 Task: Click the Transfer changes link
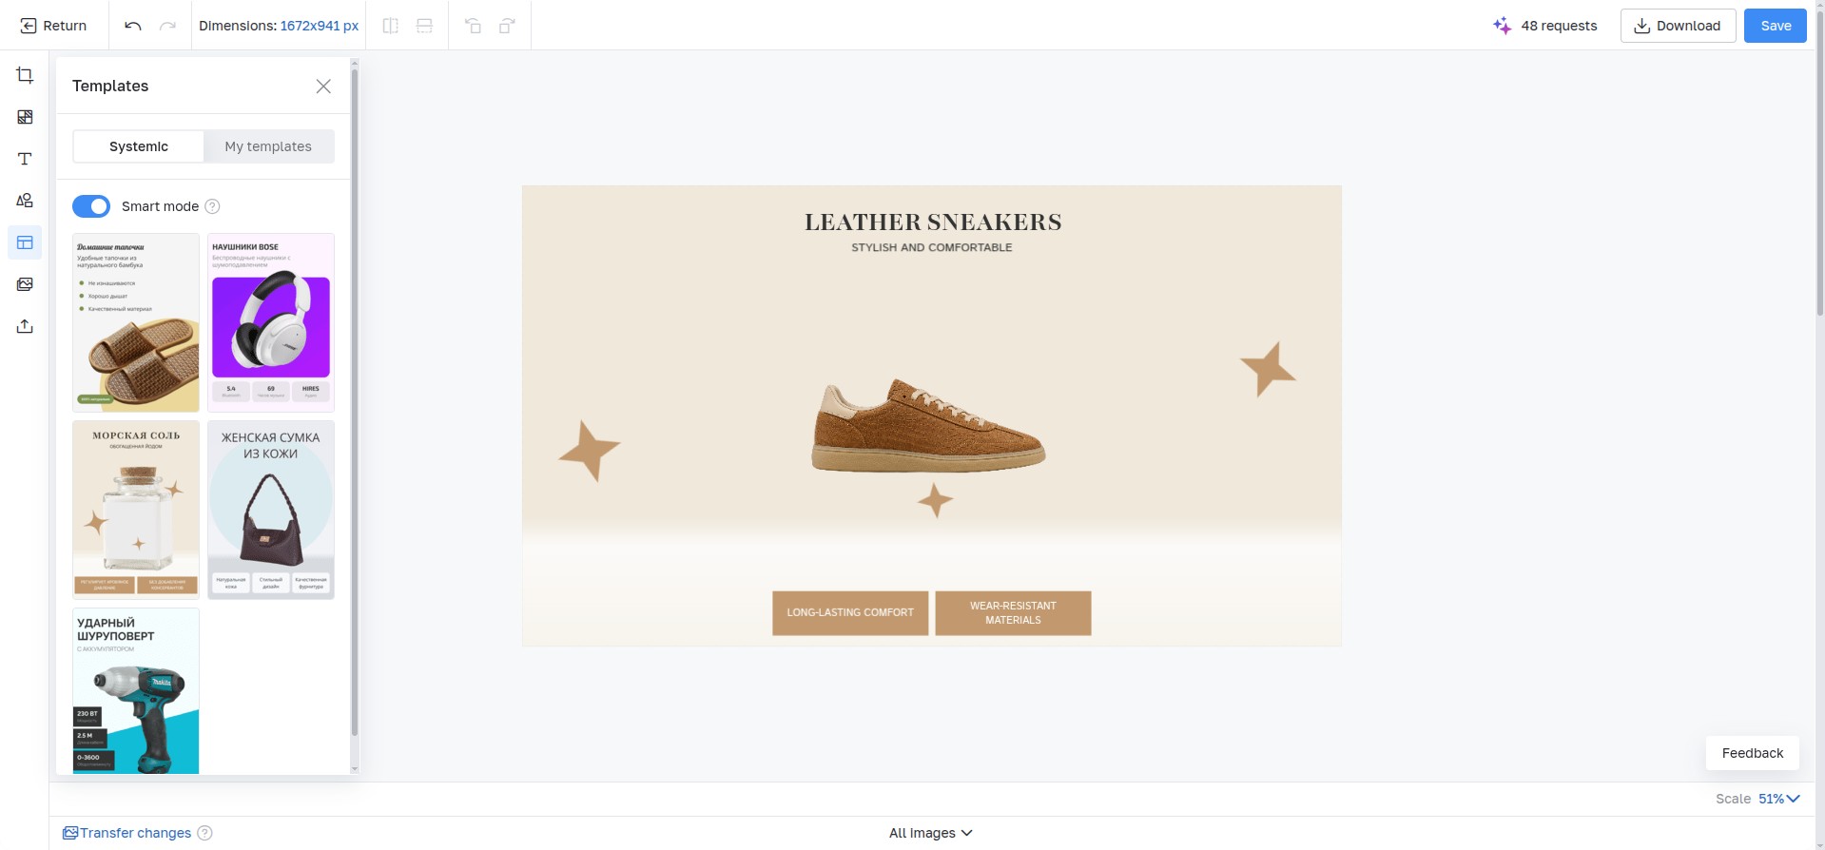pos(127,833)
